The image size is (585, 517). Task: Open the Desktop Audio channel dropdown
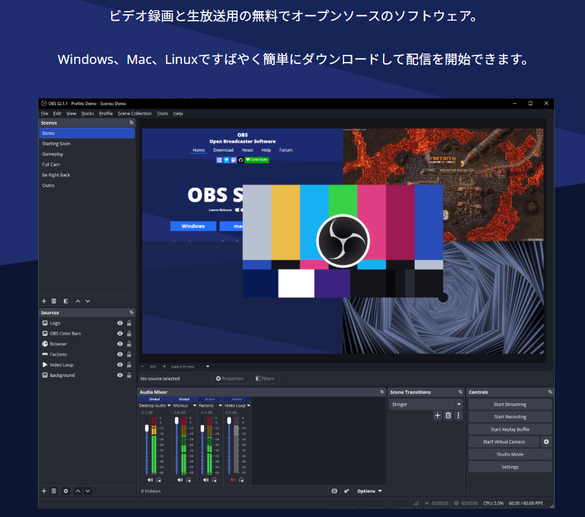[169, 406]
